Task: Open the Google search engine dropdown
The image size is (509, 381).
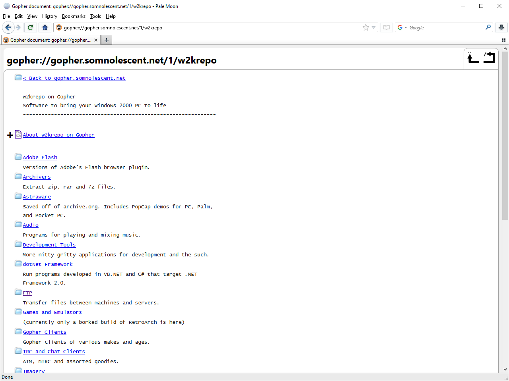Action: [x=402, y=27]
